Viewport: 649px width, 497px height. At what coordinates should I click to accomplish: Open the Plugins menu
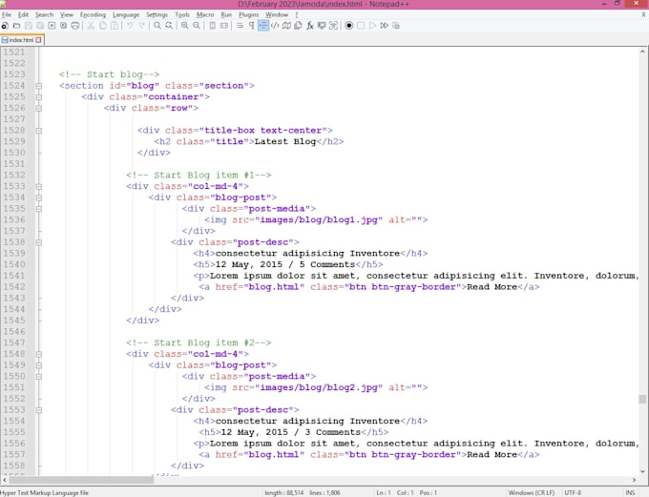click(248, 14)
